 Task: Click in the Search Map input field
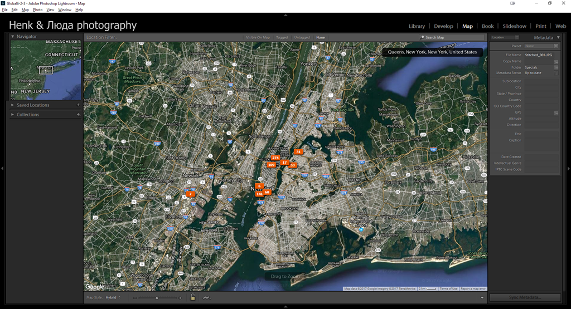[452, 37]
